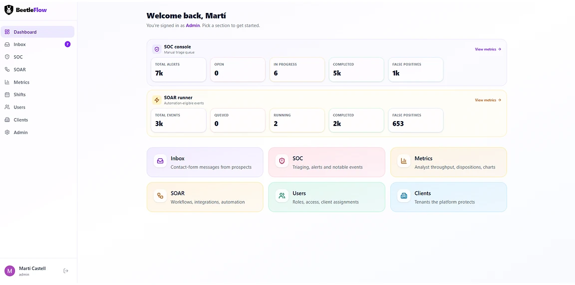
Task: Click the SOC console shield icon
Action: click(157, 49)
